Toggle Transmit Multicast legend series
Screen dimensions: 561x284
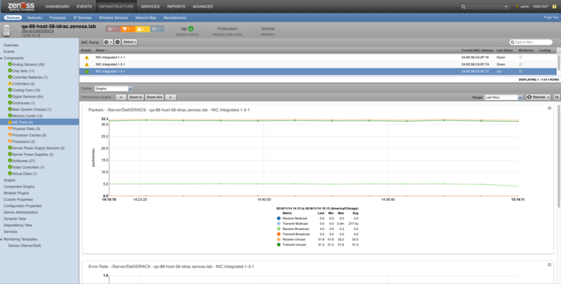[278, 223]
